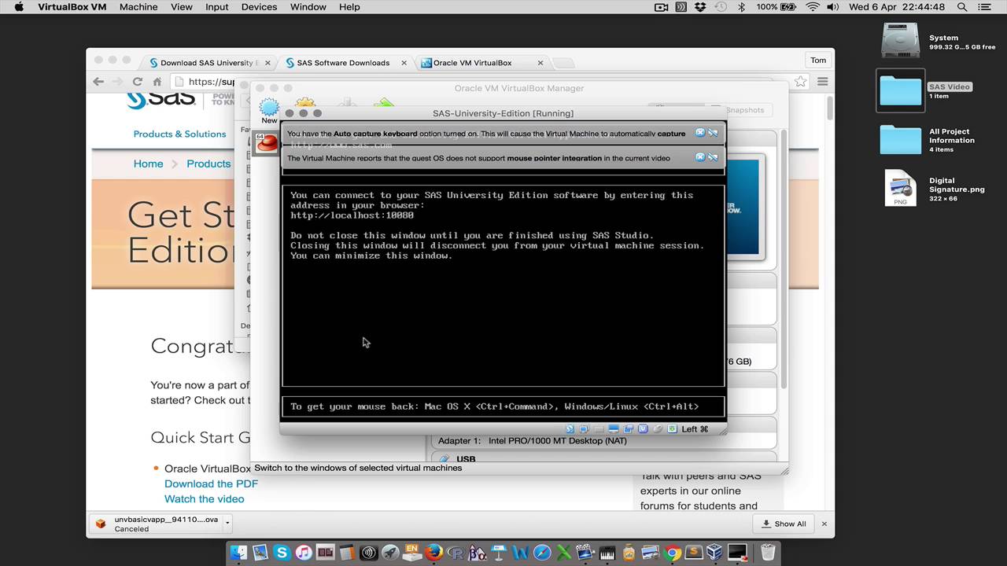1007x566 pixels.
Task: Open Products & Solutions link on SAS page
Action: (179, 134)
